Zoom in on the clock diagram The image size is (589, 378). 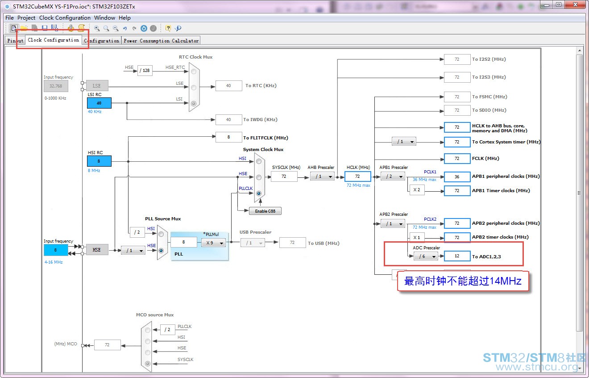(97, 28)
